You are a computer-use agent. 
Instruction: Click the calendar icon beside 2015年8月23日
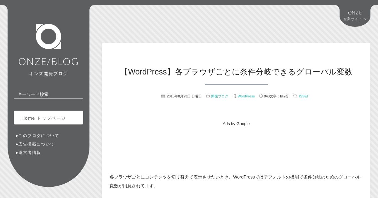[163, 96]
